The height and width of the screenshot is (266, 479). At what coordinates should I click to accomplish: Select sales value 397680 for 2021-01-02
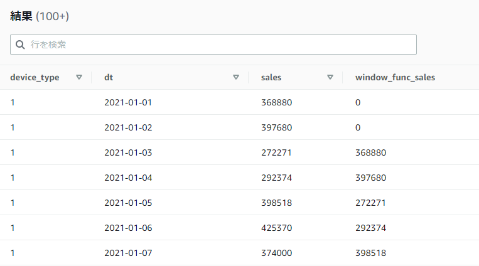click(276, 127)
